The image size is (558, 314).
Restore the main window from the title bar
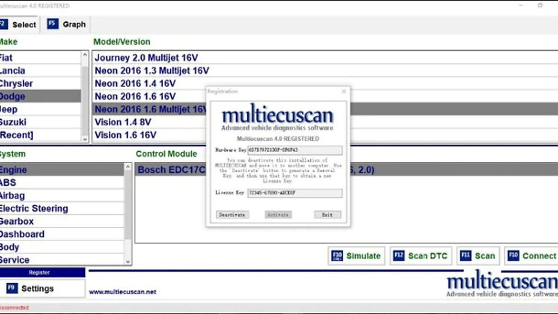pyautogui.click(x=540, y=5)
